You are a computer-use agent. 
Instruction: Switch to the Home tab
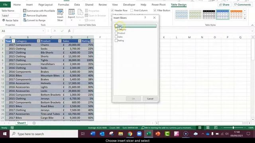click(17, 5)
